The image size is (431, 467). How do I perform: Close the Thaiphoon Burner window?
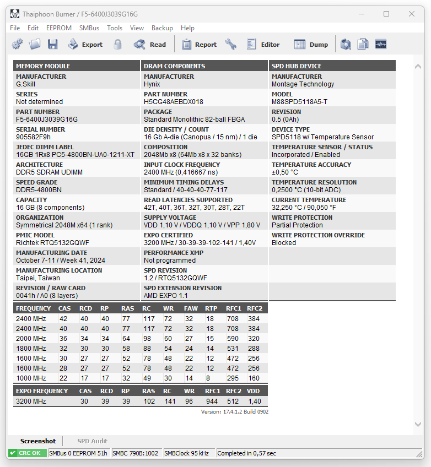pos(412,14)
